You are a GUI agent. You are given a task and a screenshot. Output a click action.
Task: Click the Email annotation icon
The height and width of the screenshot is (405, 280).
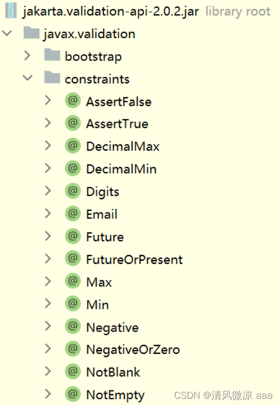[x=73, y=213]
